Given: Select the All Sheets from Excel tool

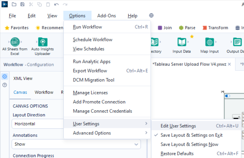Looking at the screenshot, I should coord(15,46).
